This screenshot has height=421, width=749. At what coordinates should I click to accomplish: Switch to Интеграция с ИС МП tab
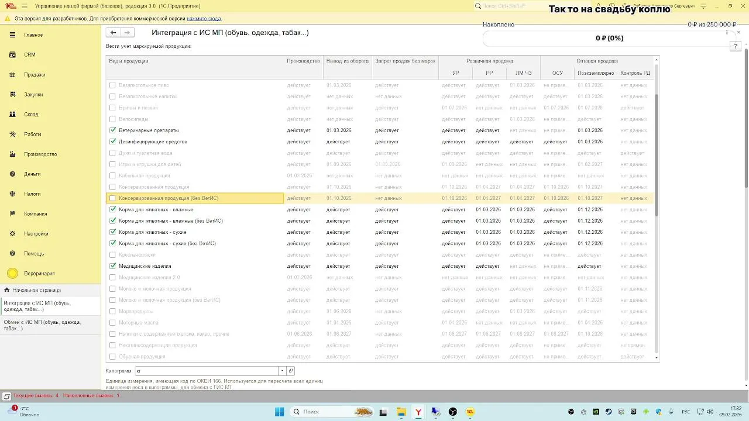tap(49, 306)
